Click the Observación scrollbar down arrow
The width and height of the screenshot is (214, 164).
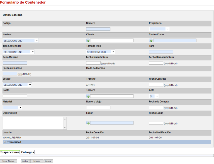[x=65, y=128]
